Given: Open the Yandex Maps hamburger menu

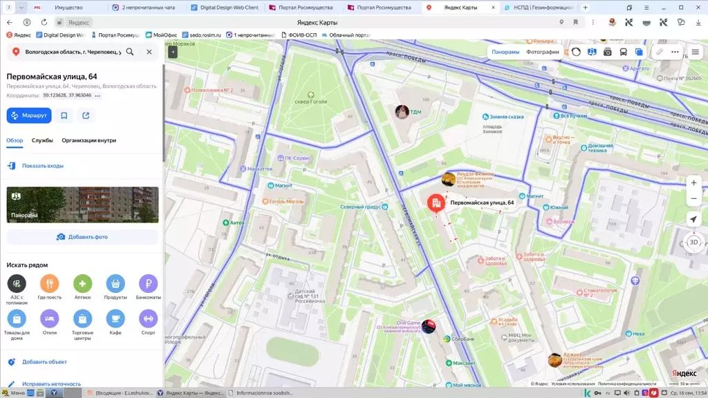Looking at the screenshot, I should (x=696, y=52).
